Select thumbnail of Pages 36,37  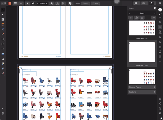142,52
